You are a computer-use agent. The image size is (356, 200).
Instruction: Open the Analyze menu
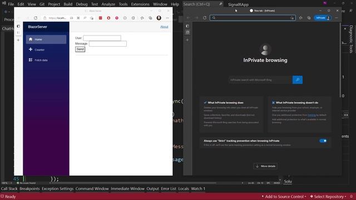tap(108, 4)
